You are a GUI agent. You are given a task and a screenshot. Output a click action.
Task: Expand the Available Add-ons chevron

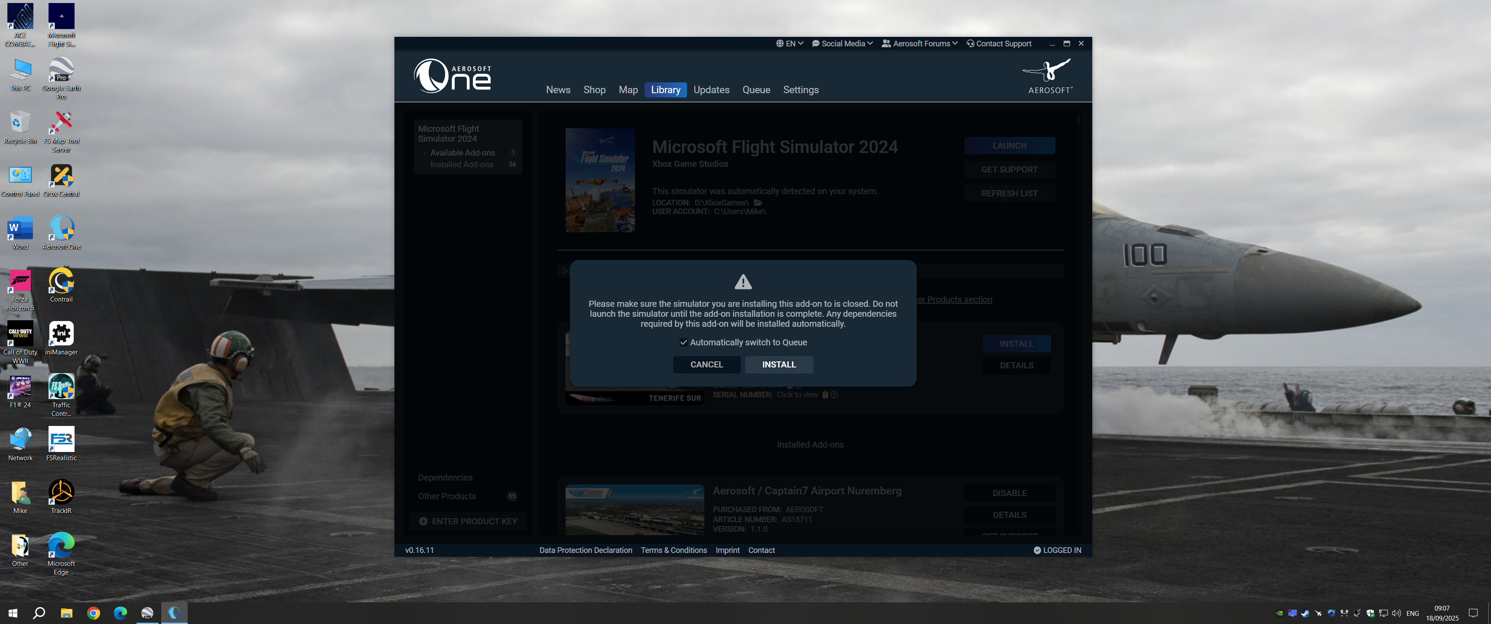tap(424, 153)
